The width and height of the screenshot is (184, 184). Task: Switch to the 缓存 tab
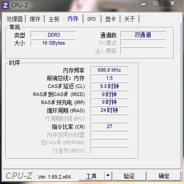pos(35,19)
